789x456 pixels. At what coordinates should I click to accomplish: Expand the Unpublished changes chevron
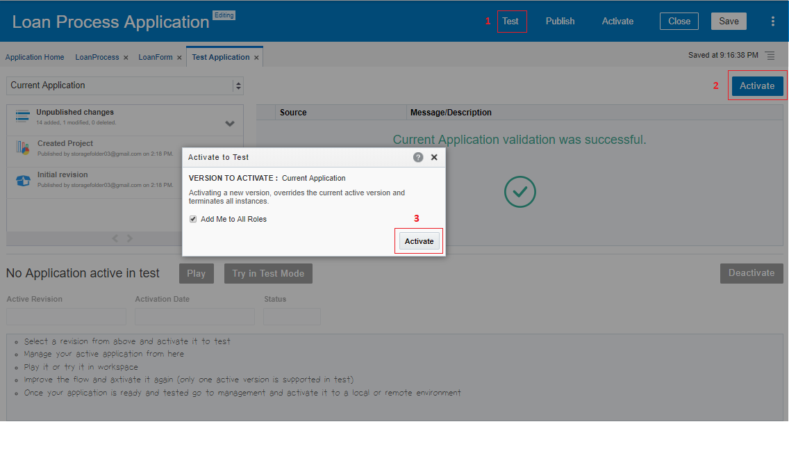(x=230, y=124)
